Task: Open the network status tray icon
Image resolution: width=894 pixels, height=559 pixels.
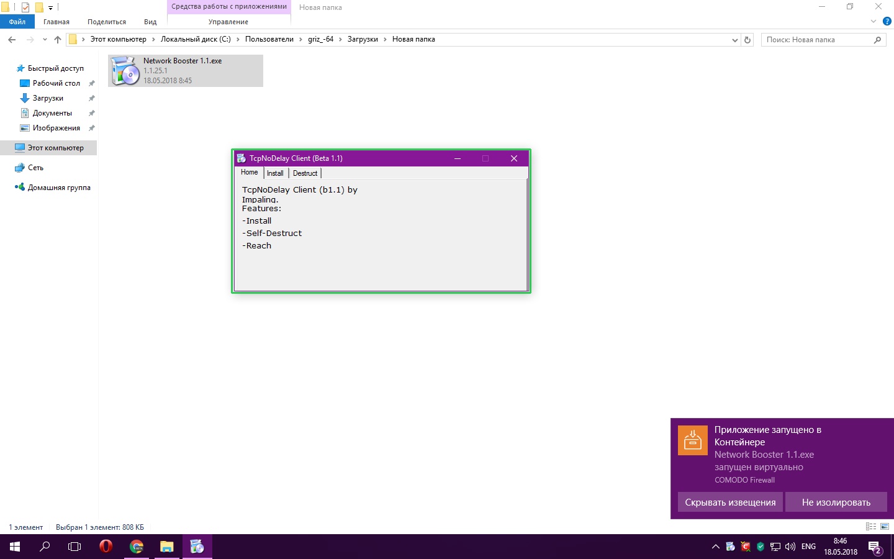Action: click(x=775, y=547)
